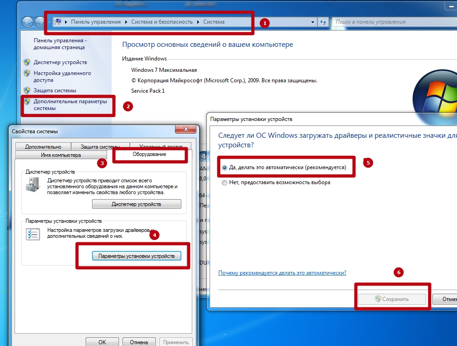
Task: Open address bar history dropdown arrow
Action: 313,22
